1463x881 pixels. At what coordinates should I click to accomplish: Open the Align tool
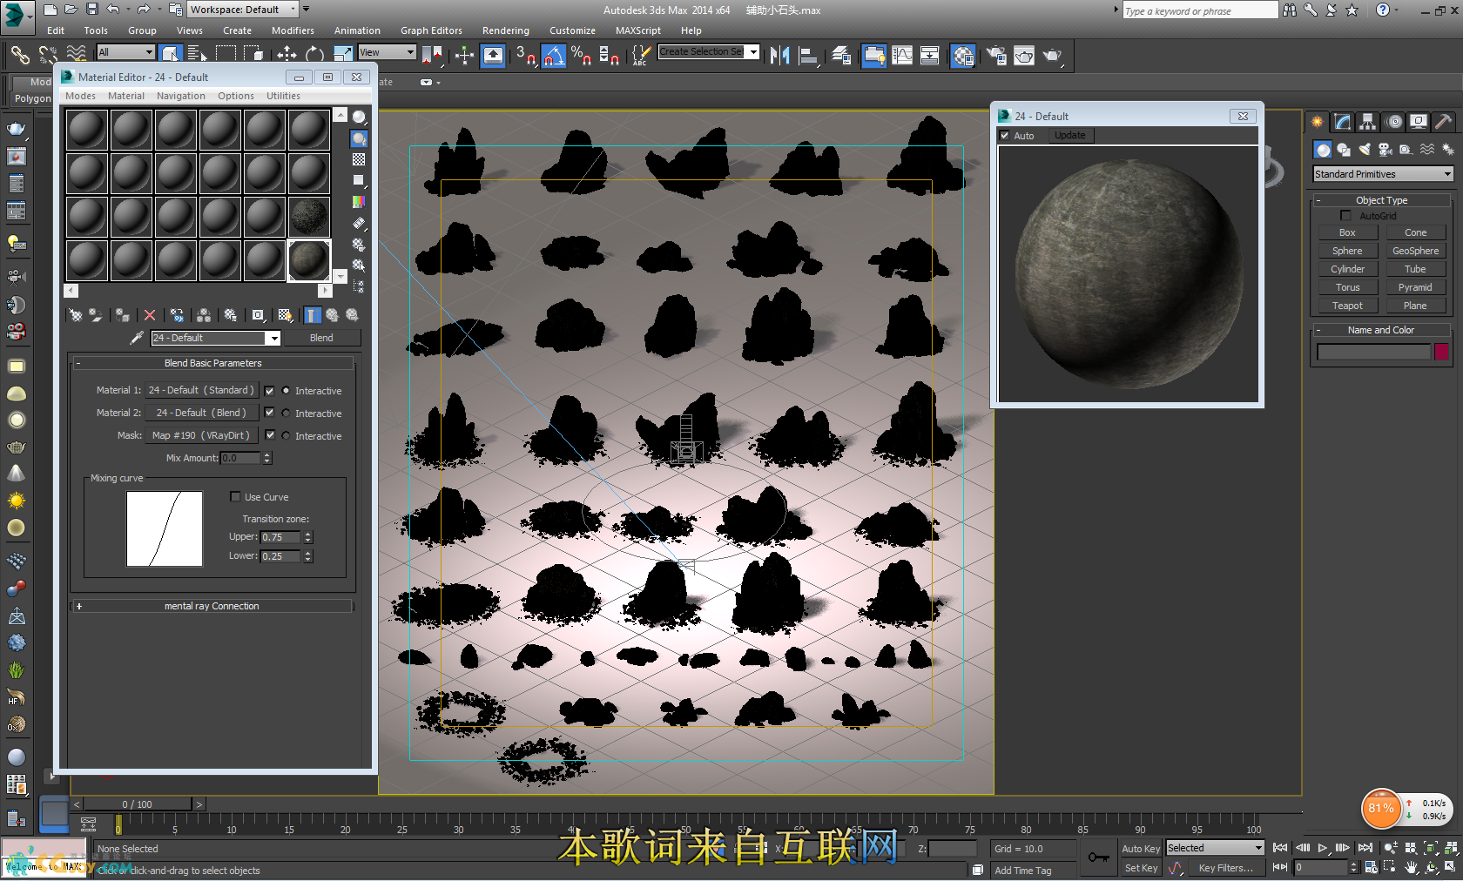(x=809, y=56)
